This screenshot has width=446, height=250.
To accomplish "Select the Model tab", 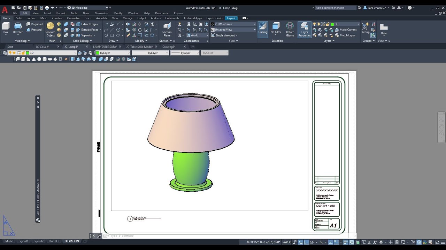I will tap(9, 241).
